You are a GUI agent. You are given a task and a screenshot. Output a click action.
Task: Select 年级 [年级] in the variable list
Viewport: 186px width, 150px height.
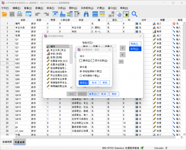pos(58,54)
